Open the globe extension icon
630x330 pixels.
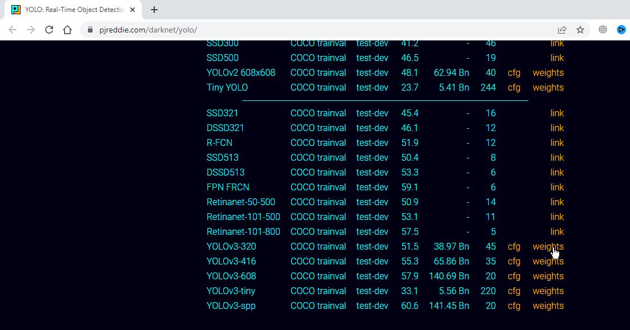(x=603, y=29)
